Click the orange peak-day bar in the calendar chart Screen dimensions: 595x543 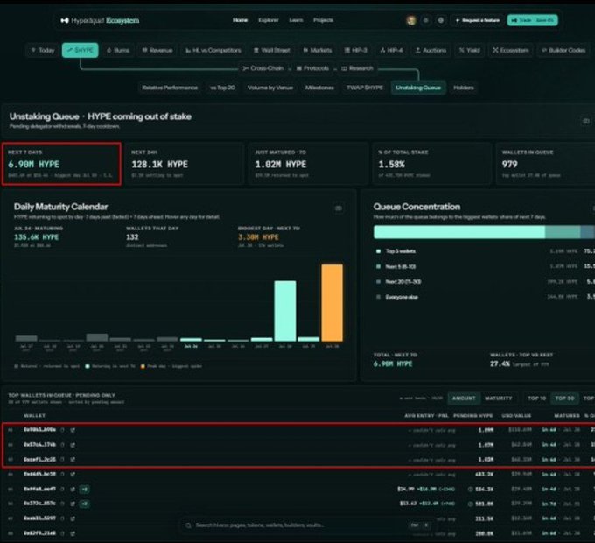[332, 303]
